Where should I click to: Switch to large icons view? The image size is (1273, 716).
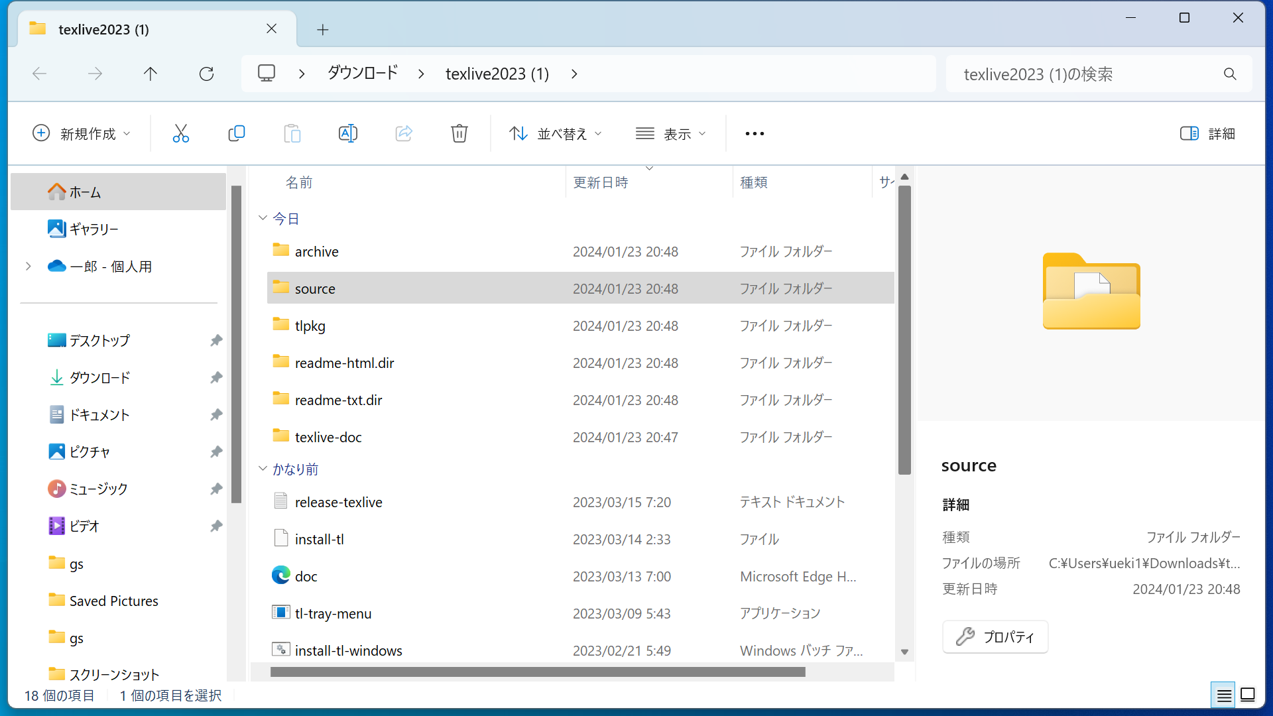pos(1247,695)
